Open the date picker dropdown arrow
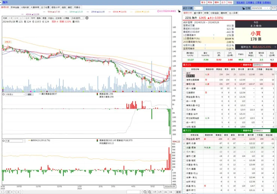The image size is (277, 194). 265,8
